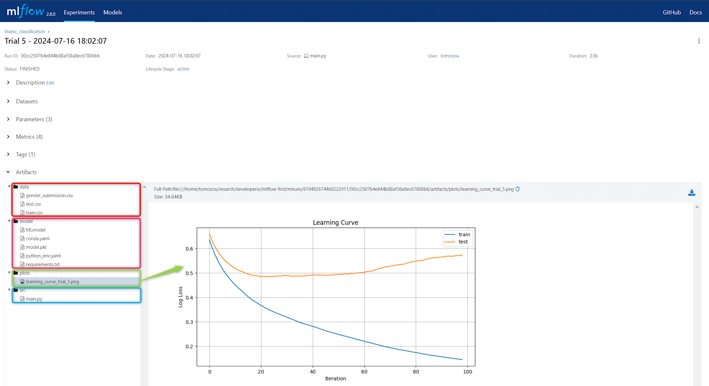Expand the Tags (1) section
The height and width of the screenshot is (386, 709).
(8, 154)
